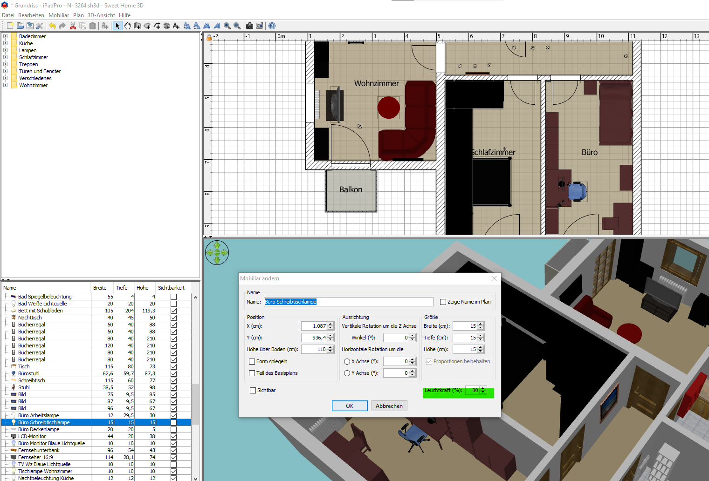Click the Undo arrow icon
Image resolution: width=709 pixels, height=481 pixels.
point(52,26)
